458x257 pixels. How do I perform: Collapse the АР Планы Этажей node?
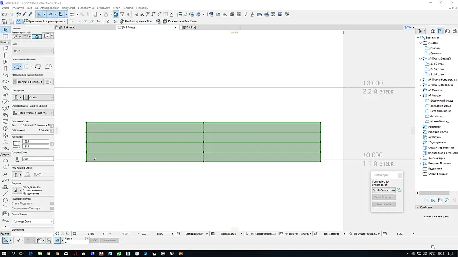[421, 59]
